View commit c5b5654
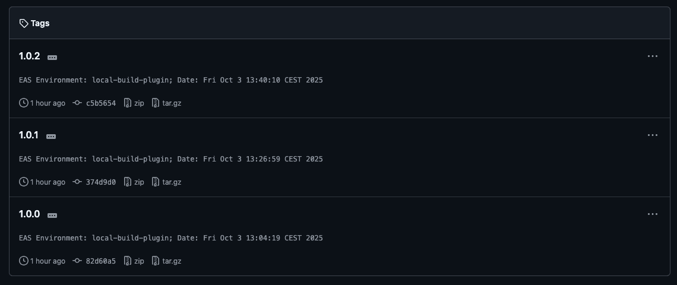The image size is (677, 285). (100, 103)
